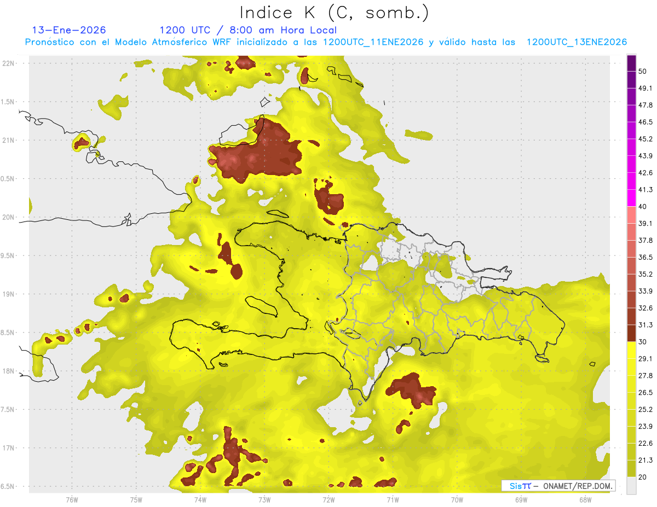Click the colorbar value 26.5
657x507 pixels.
[x=646, y=393]
